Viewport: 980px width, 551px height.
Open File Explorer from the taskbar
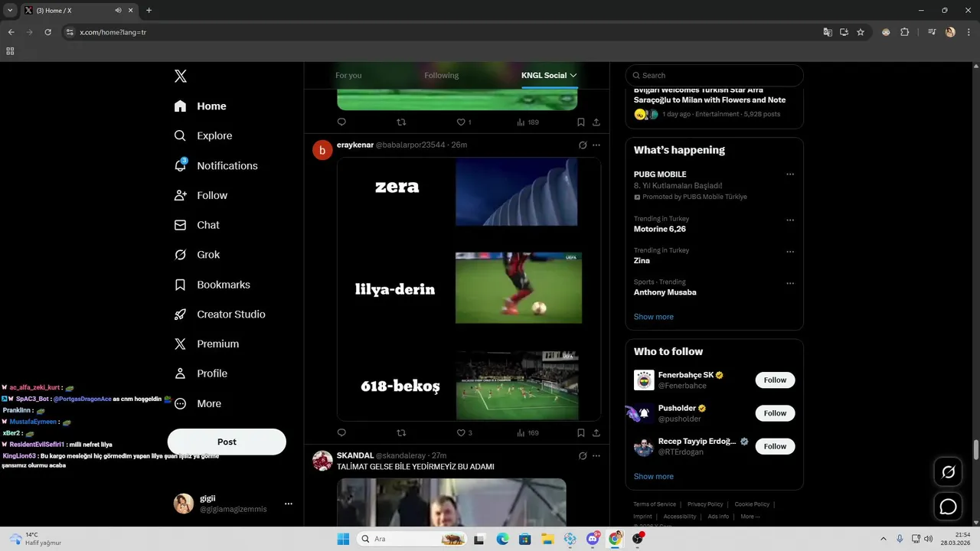(x=547, y=539)
